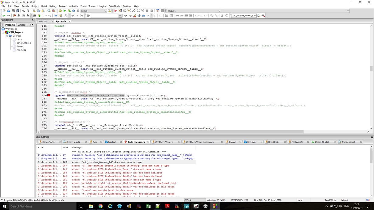Switch to the Build log tab

112,142
